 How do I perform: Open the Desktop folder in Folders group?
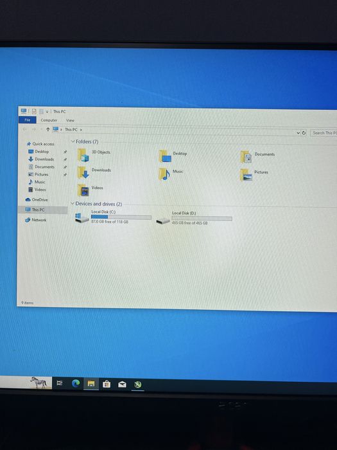coord(165,156)
